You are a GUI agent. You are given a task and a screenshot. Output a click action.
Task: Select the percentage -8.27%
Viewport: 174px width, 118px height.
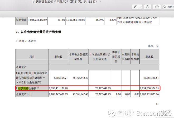113,20
